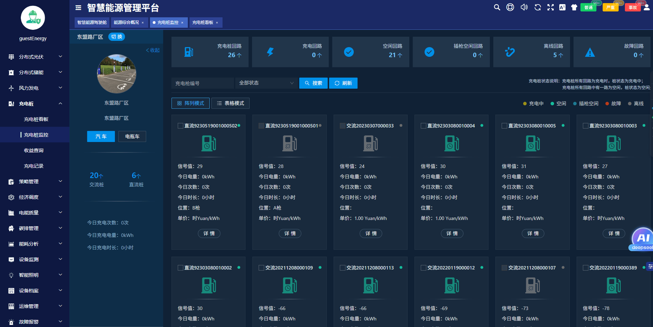
Task: Check the box for 直流9230519001000502
Action: coord(181,126)
